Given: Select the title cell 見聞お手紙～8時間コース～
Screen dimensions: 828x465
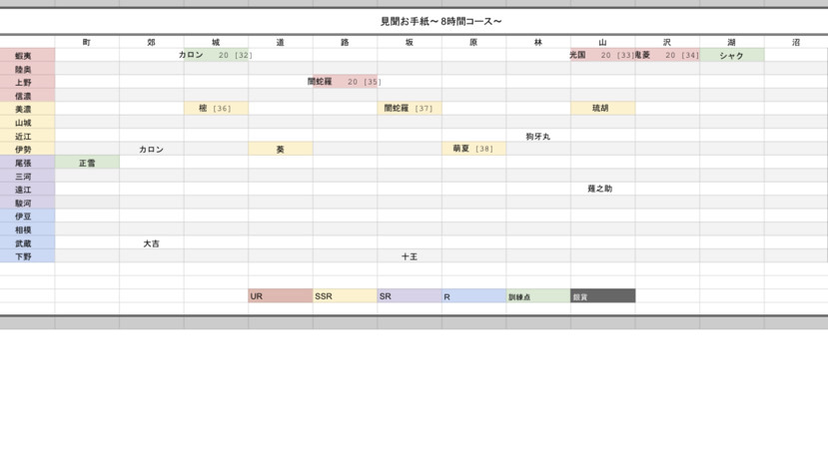Looking at the screenshot, I should click(x=440, y=22).
